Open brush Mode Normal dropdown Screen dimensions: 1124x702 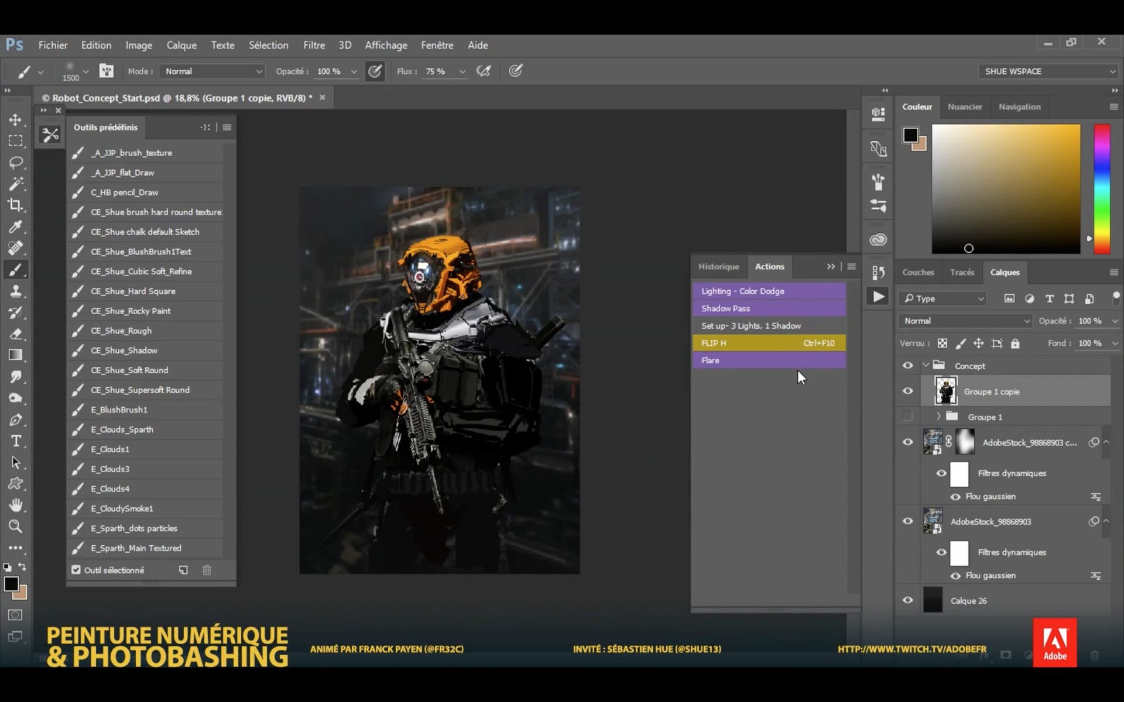coord(213,71)
